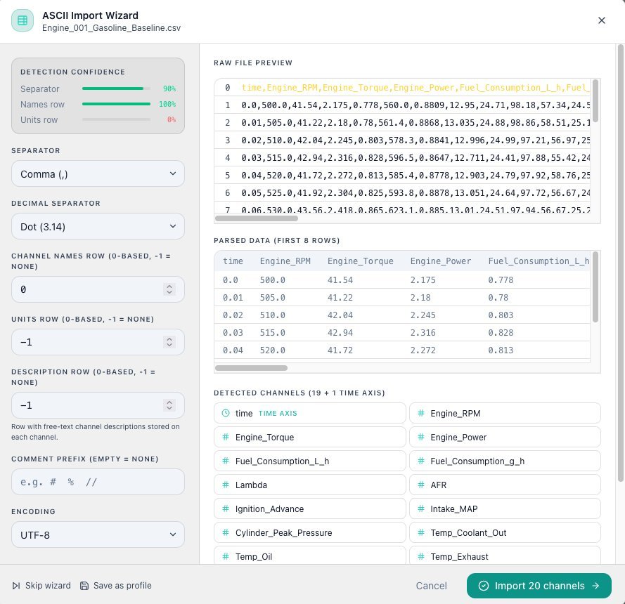625x604 pixels.
Task: Click parsed data vertical scrollbar
Action: (x=595, y=287)
